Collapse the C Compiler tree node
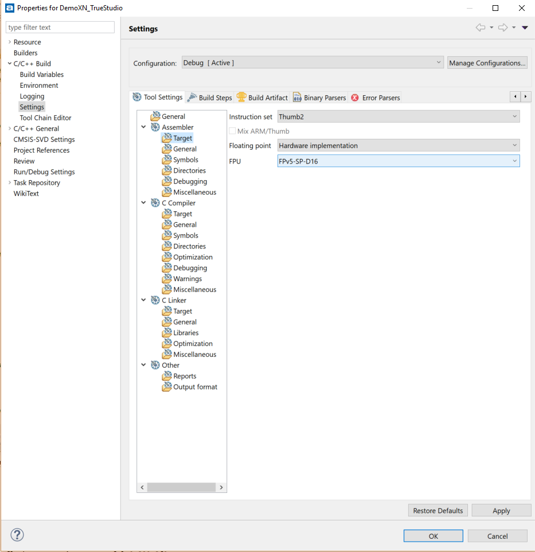This screenshot has width=535, height=552. click(x=143, y=203)
